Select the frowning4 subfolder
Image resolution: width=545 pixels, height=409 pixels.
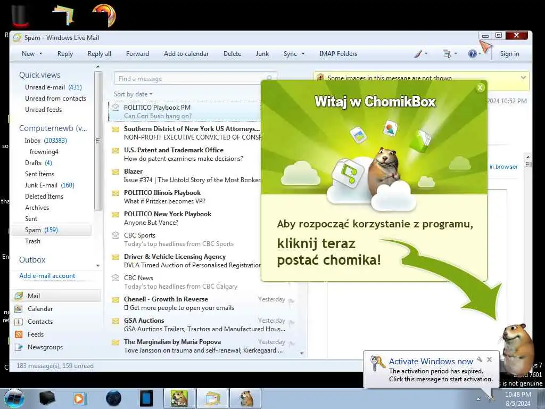tap(44, 152)
